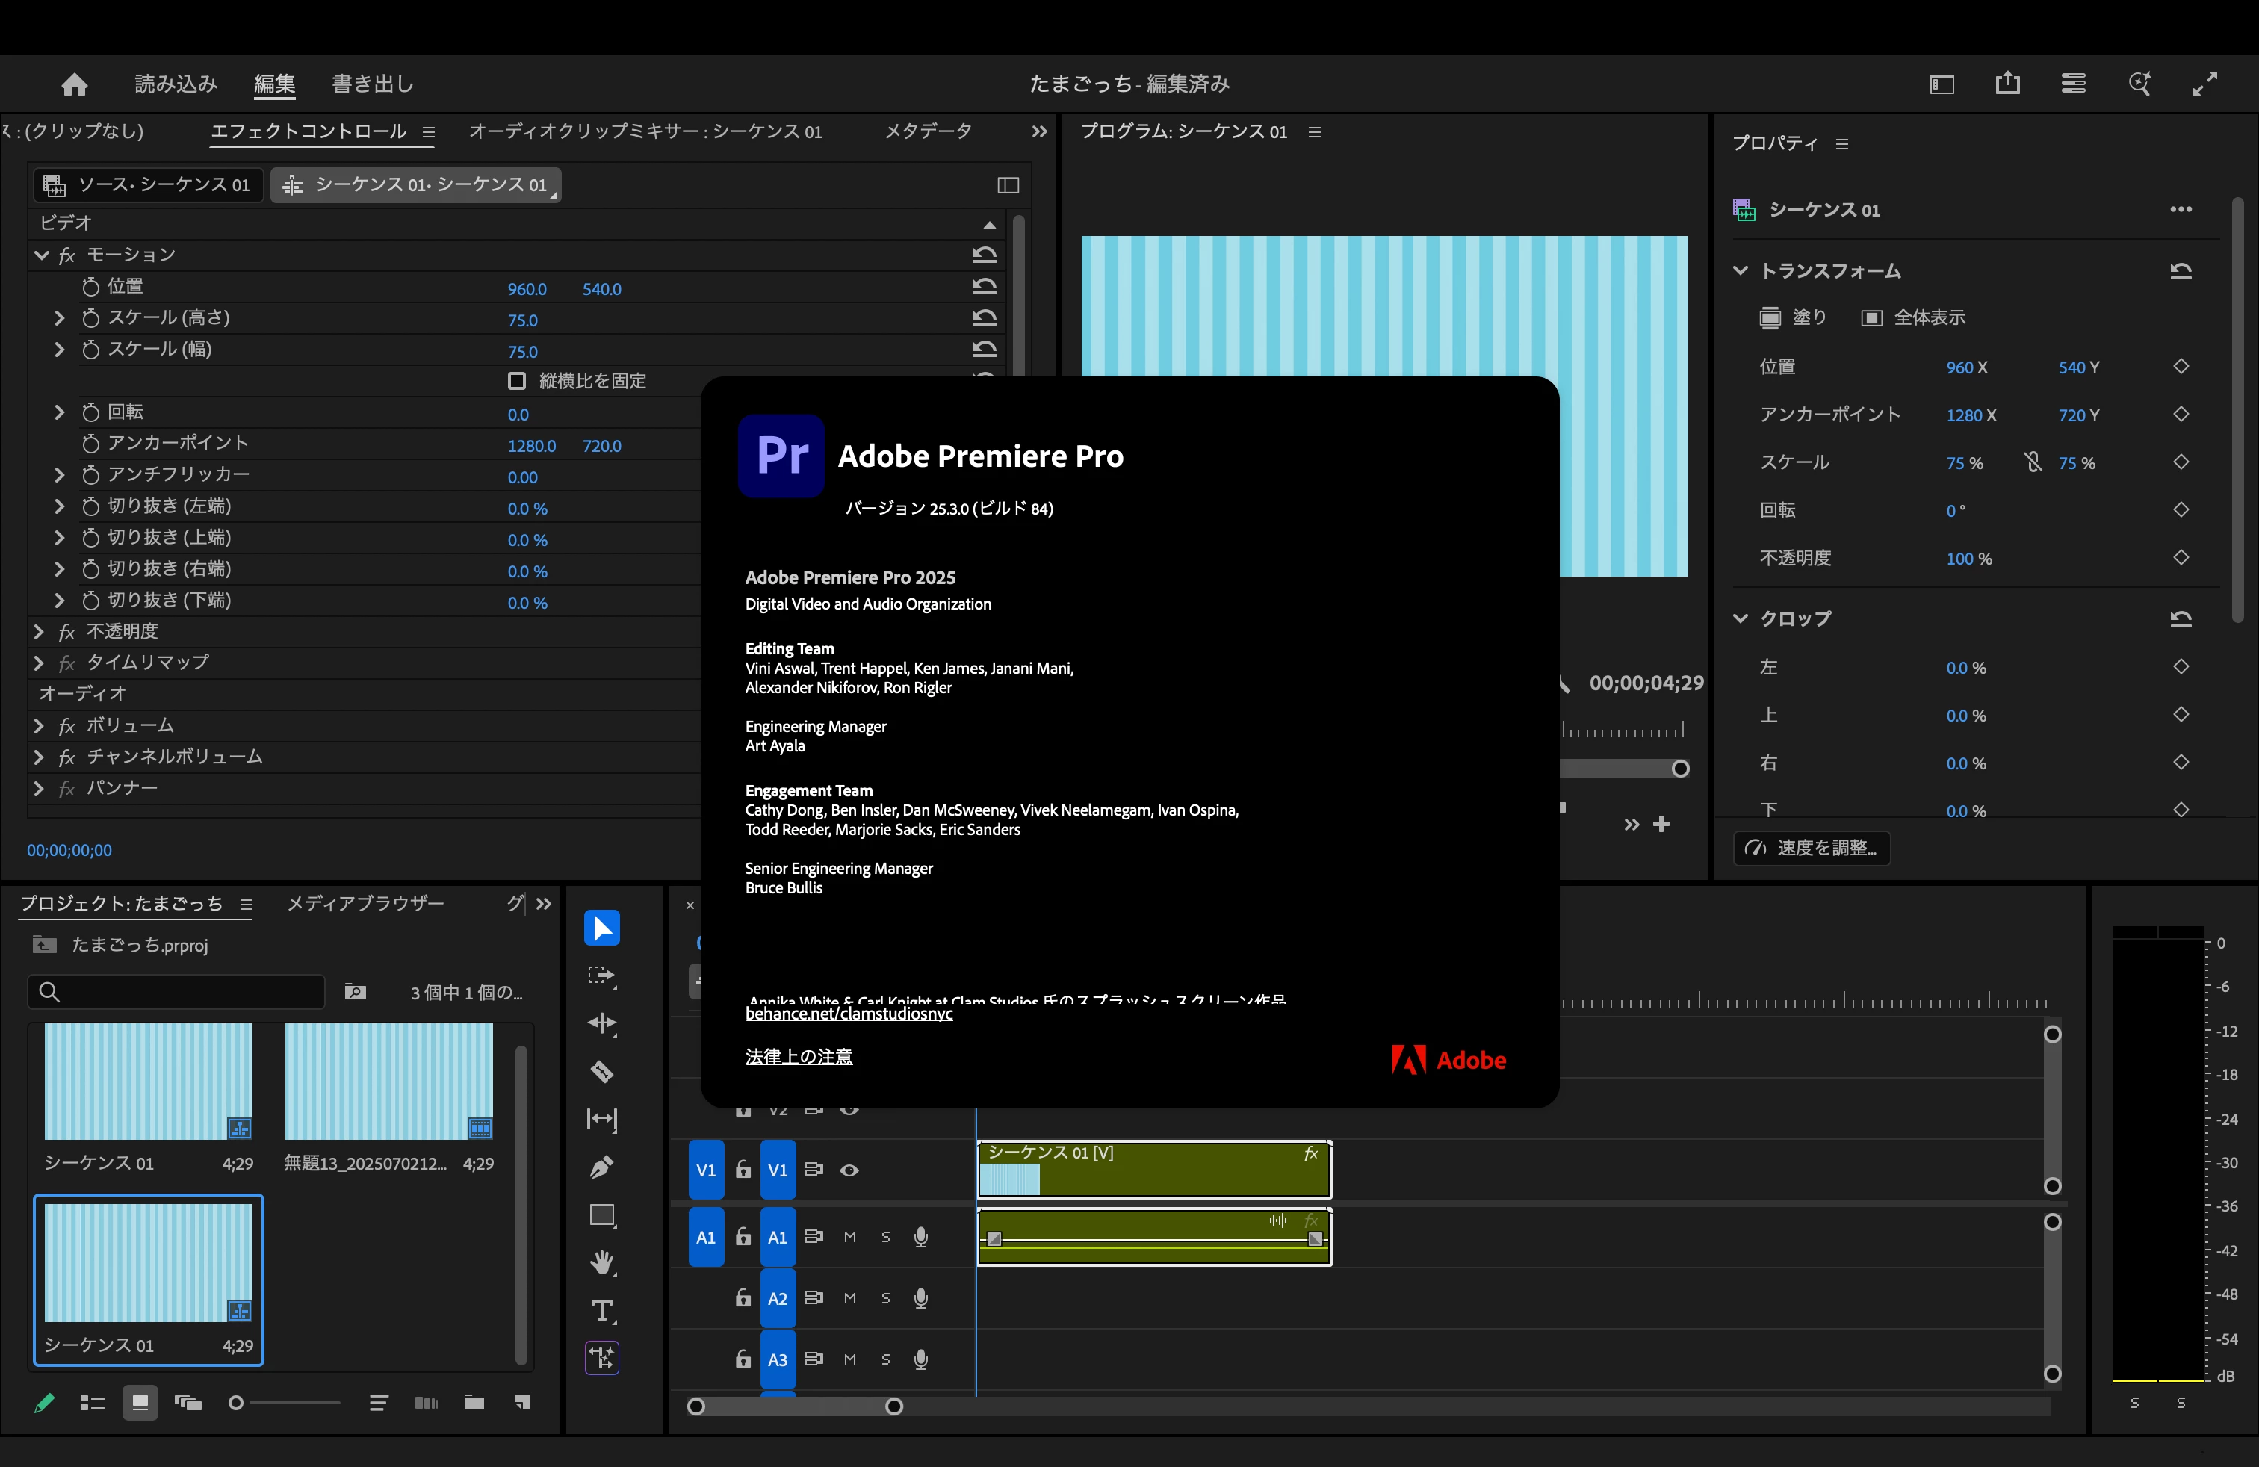Expand the 不透明度 effect group

tap(39, 632)
